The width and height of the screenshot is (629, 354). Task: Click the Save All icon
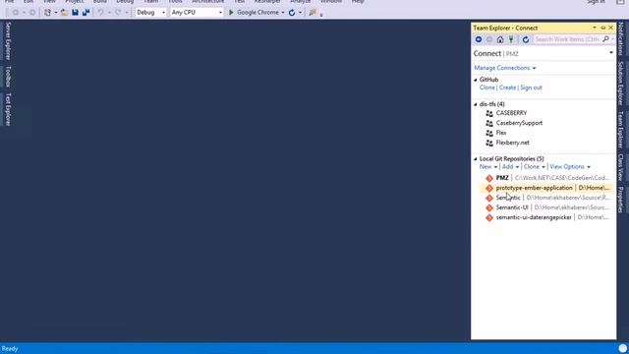click(86, 13)
